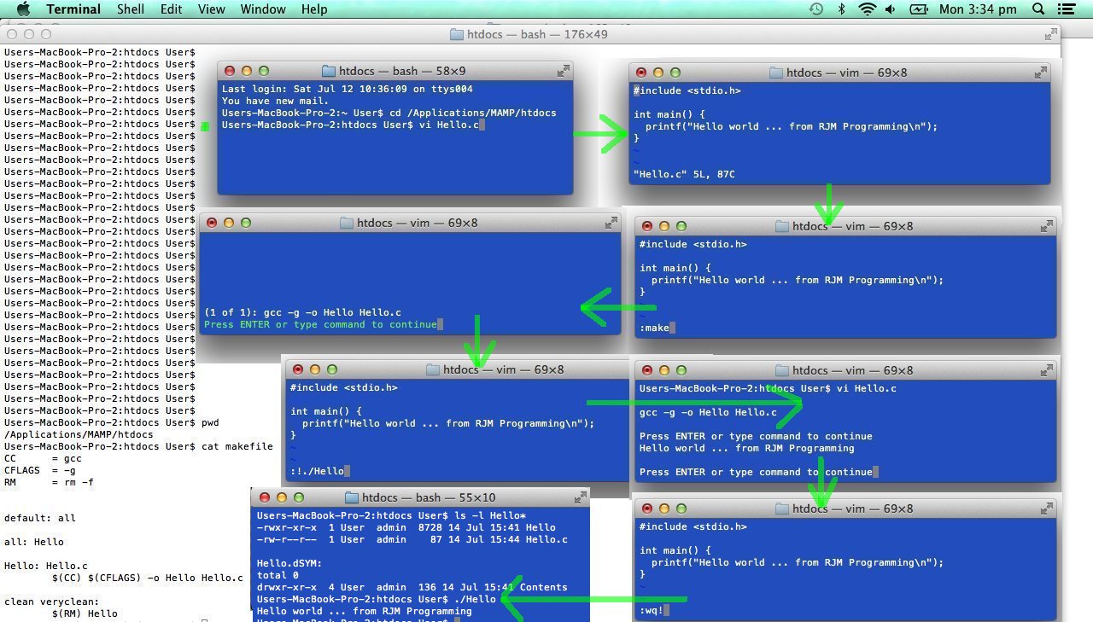
Task: Open Spotlight search magnifier
Action: (x=1038, y=9)
